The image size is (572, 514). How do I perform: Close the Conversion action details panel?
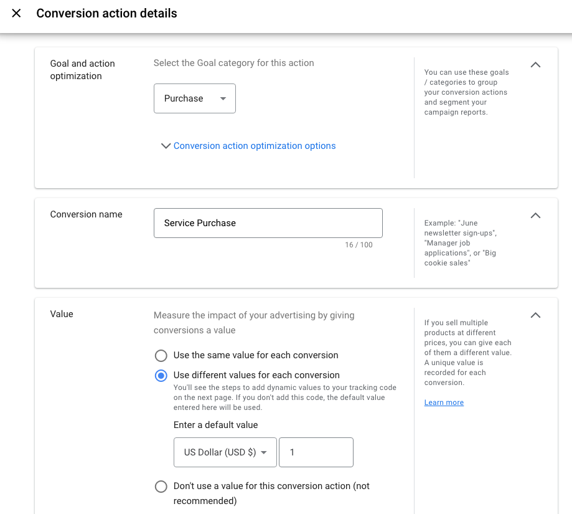click(16, 13)
